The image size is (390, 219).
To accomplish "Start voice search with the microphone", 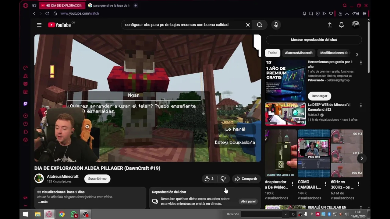I will coord(276,25).
